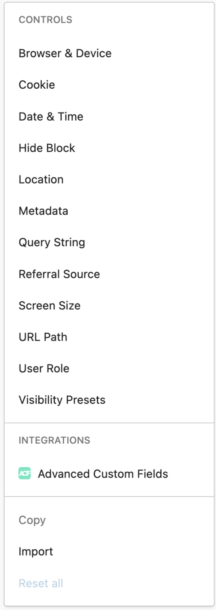Click the INTEGRATIONS section heading
Viewport: 216px width, 610px height.
(x=54, y=440)
